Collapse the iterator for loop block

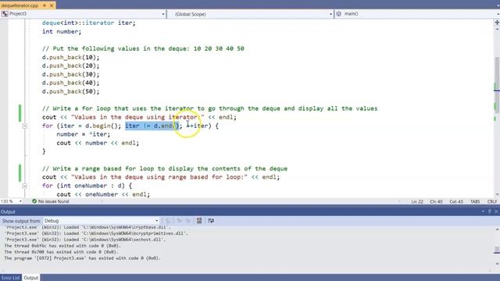point(24,126)
